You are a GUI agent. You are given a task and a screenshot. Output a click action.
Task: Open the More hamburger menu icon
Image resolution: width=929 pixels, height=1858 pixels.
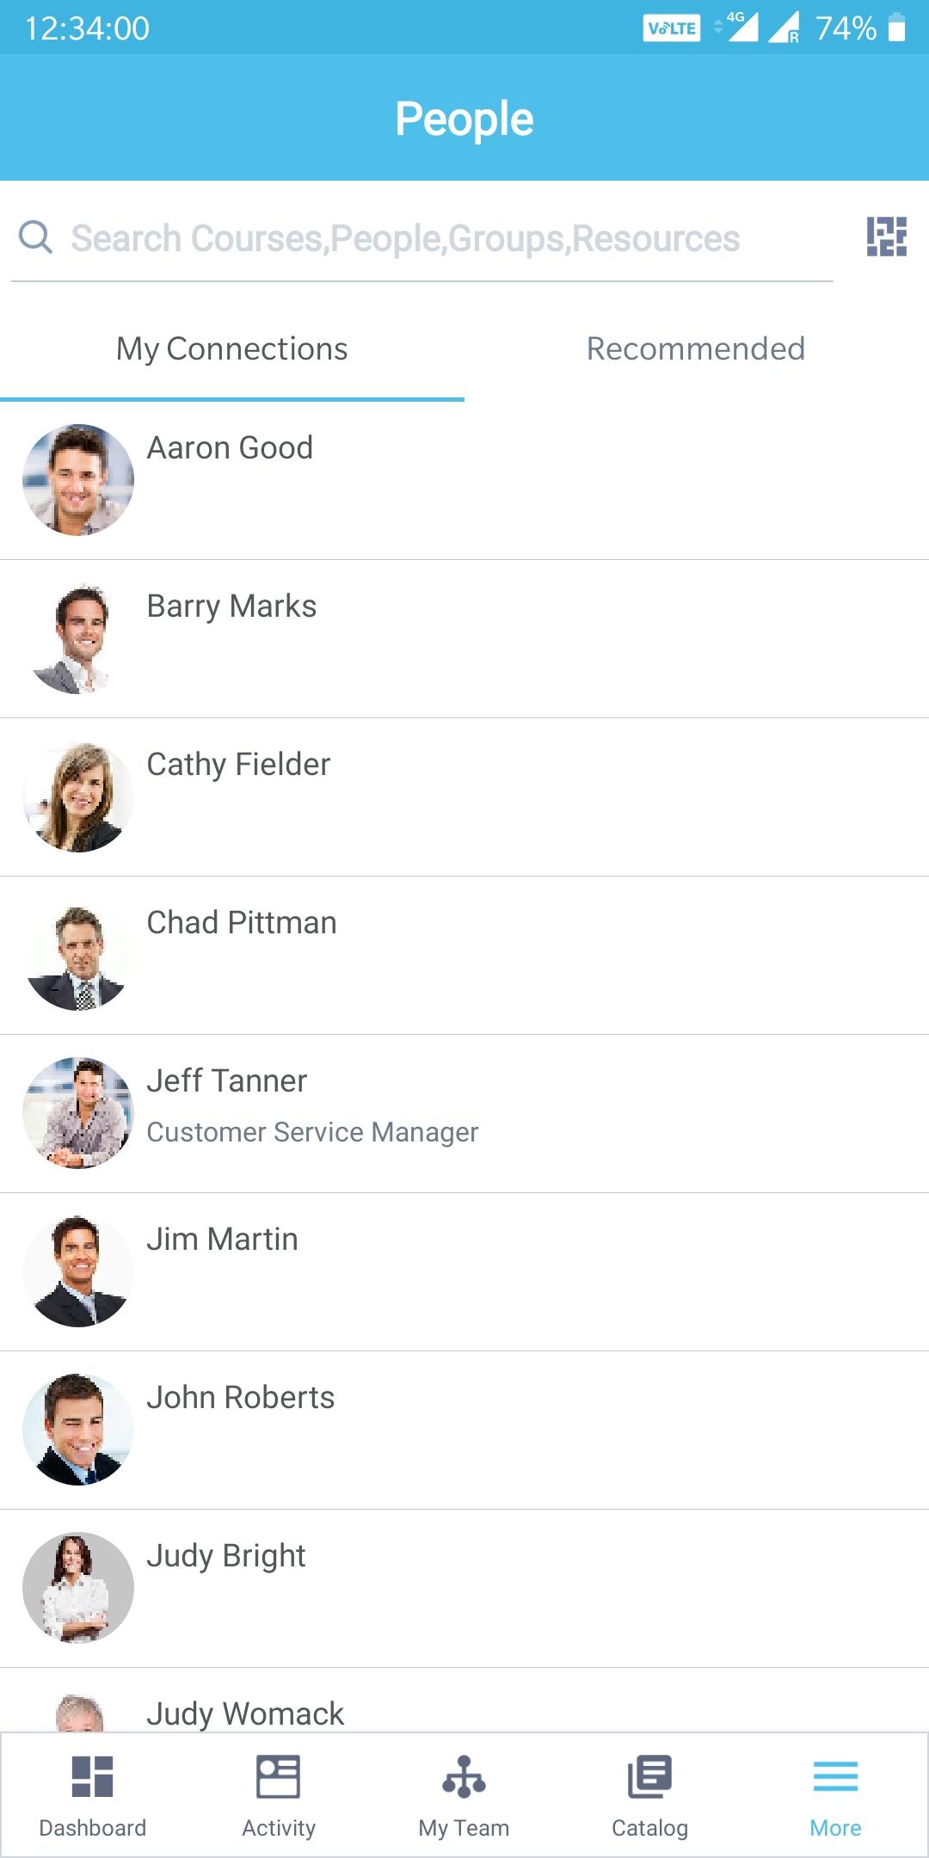tap(835, 1776)
